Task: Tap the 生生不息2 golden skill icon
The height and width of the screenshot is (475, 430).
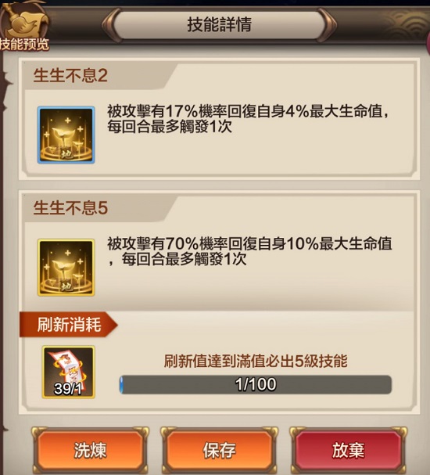Action: [66, 135]
